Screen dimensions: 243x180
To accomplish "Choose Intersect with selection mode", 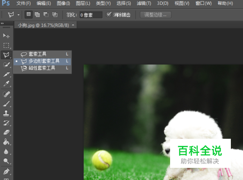I will click(x=55, y=15).
